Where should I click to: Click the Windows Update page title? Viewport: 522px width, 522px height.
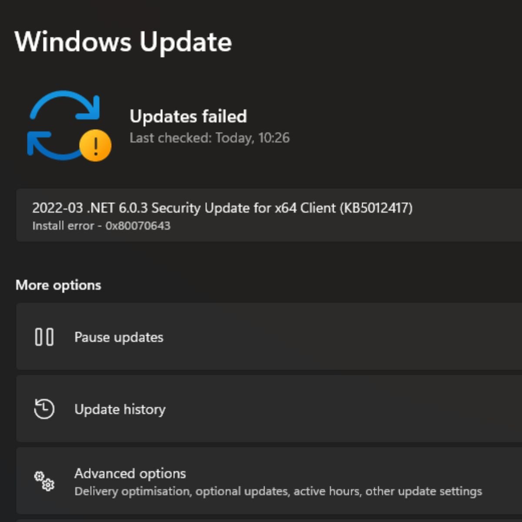point(124,42)
